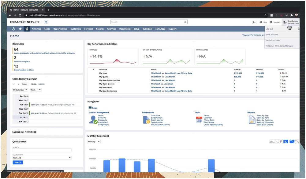
Task: Click the My New Leads KPI card
Action: point(220,57)
